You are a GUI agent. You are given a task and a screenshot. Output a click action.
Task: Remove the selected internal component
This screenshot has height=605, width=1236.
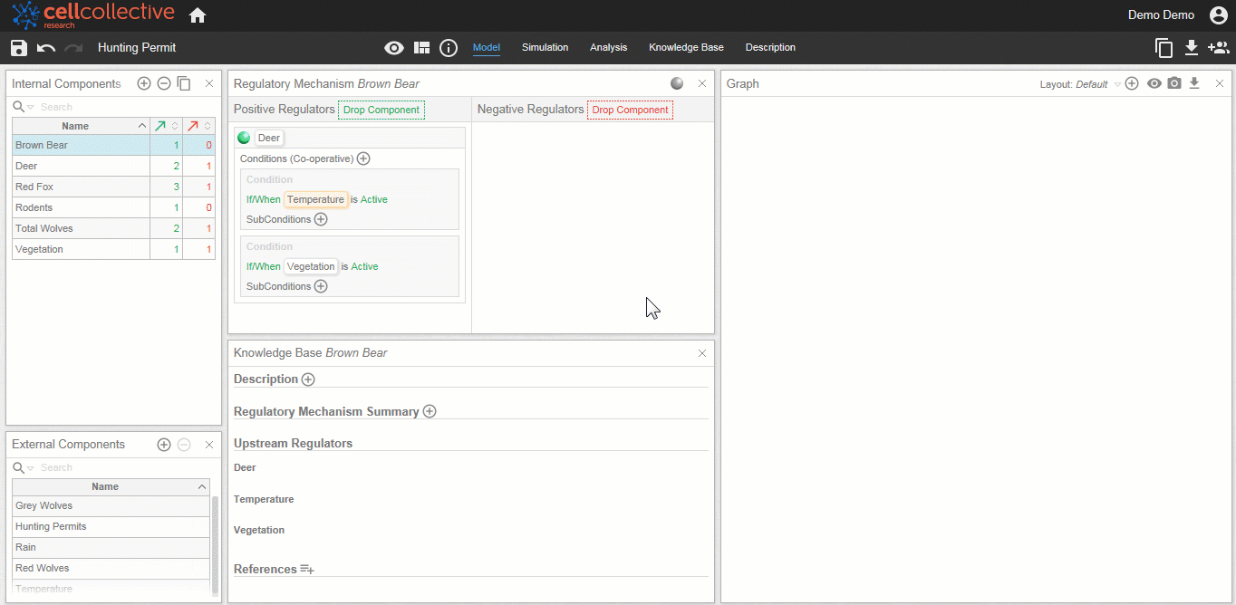(x=164, y=83)
